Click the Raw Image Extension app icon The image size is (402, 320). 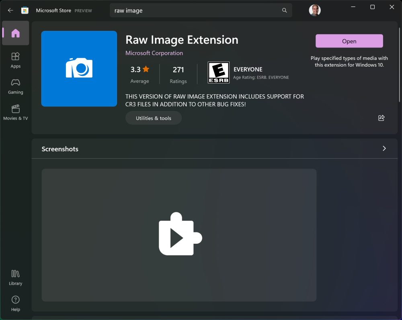(79, 69)
